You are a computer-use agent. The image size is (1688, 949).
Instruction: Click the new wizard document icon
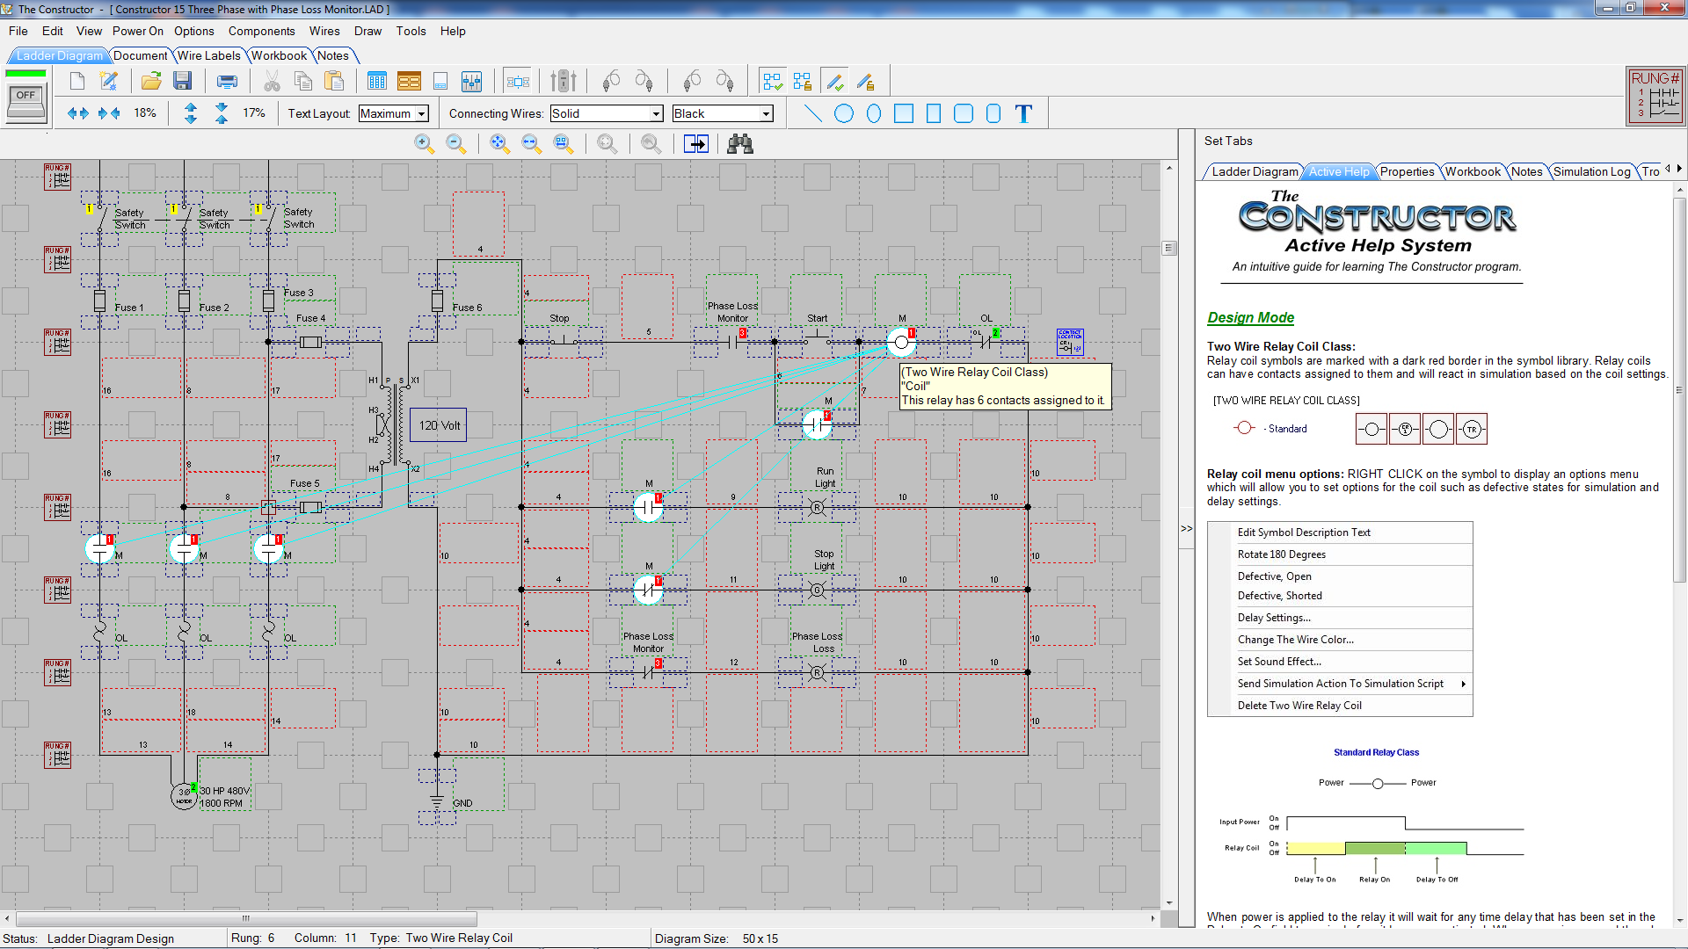click(109, 82)
